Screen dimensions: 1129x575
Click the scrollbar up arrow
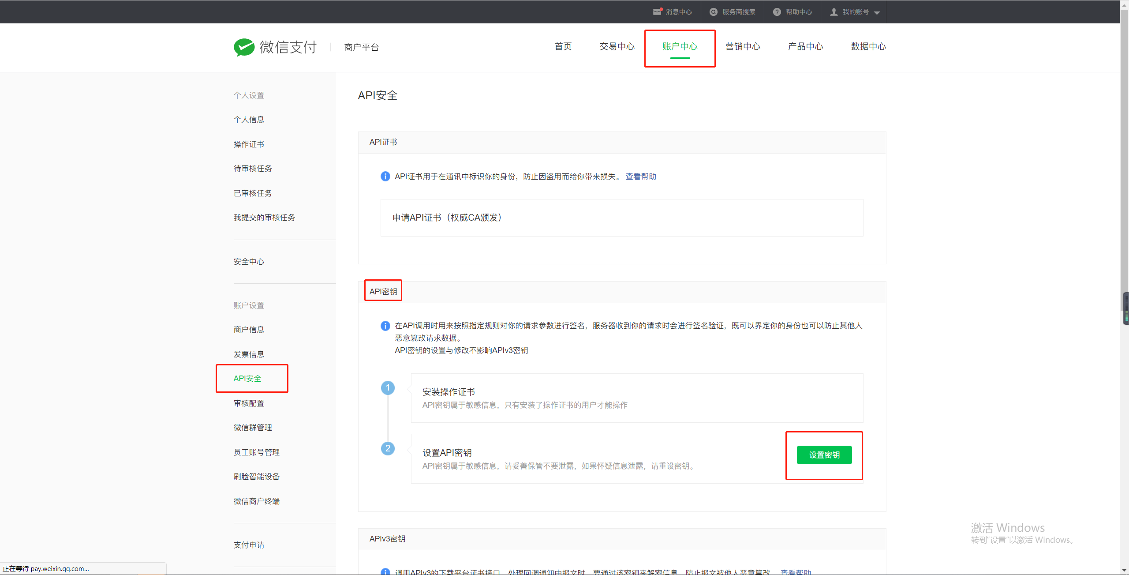[x=1125, y=4]
